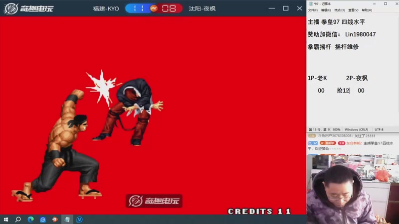
Task: Click the 00 score under 2P-夜枫
Action: pos(361,91)
